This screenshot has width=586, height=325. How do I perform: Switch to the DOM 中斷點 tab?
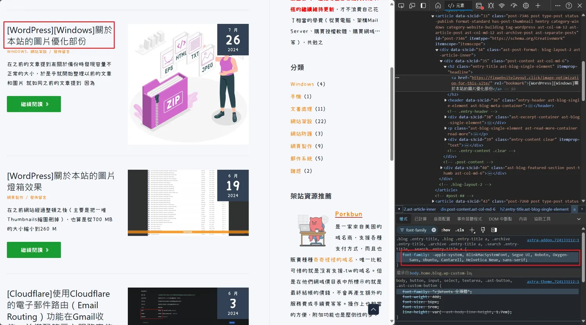(x=502, y=219)
